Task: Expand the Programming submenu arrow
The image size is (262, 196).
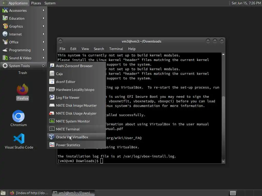Action: [x=43, y=50]
